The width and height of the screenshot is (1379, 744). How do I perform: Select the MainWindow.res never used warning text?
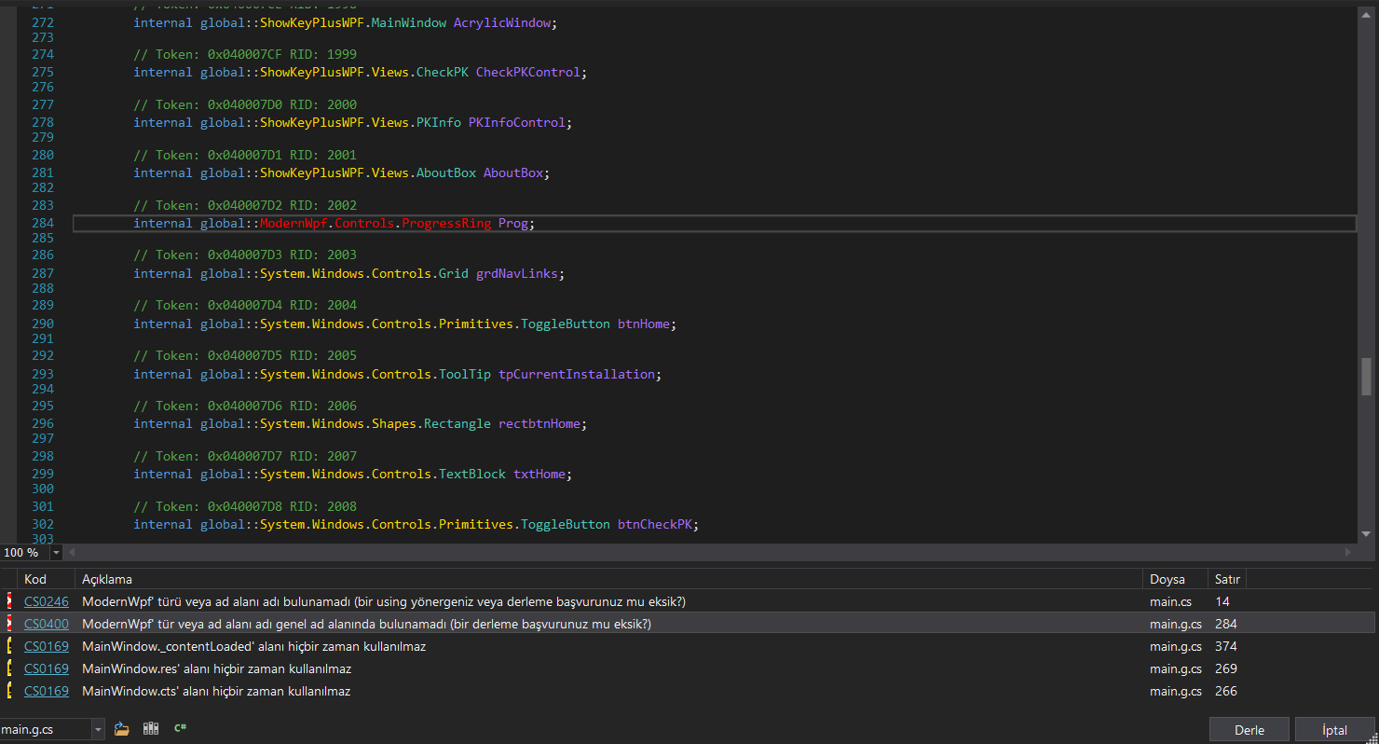216,668
